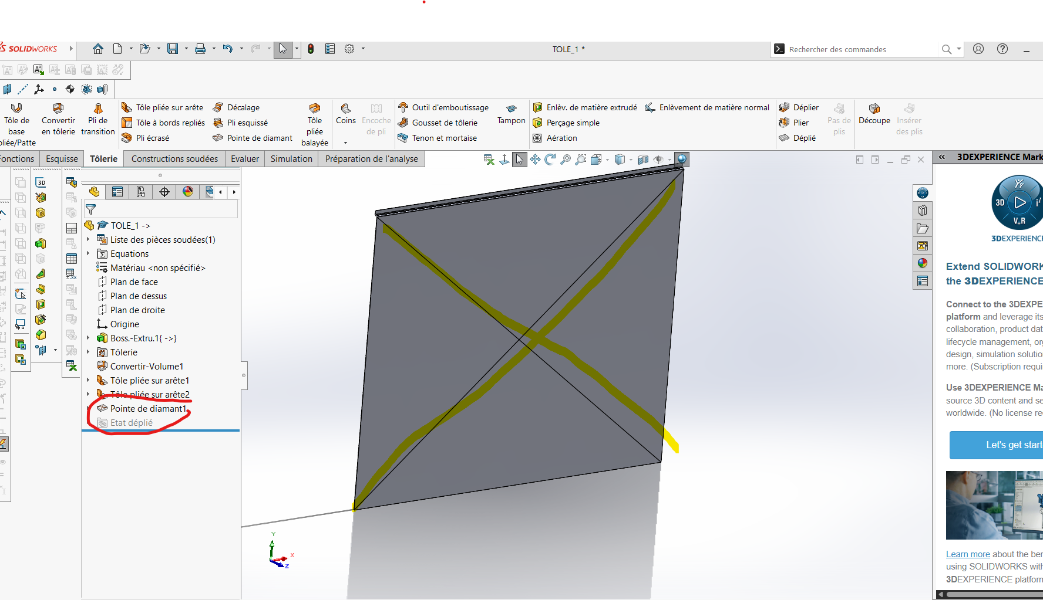Click the Déplier tool icon
Image resolution: width=1043 pixels, height=600 pixels.
(x=784, y=107)
